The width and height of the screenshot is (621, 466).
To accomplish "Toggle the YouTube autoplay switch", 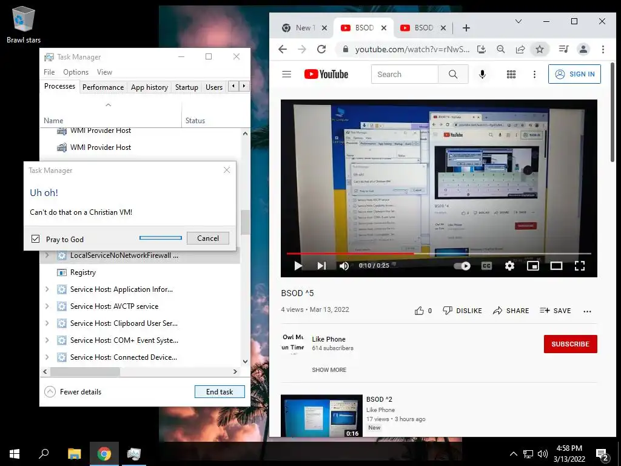I will pos(462,266).
